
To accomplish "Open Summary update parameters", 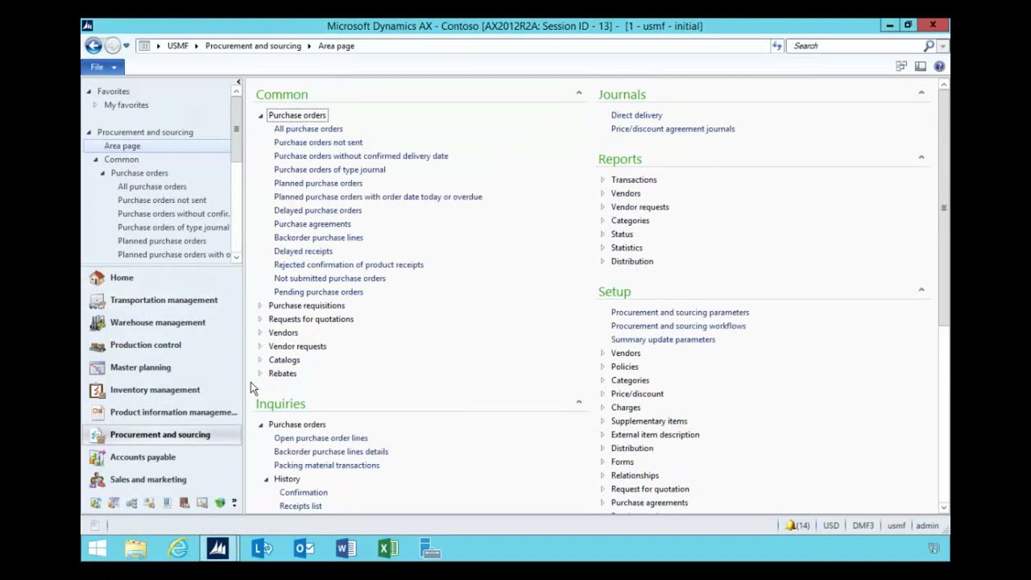I will 663,340.
